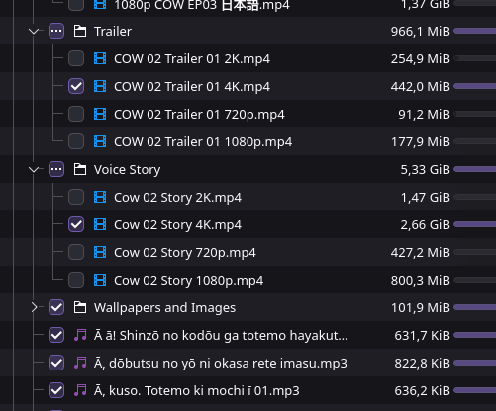496x411 pixels.
Task: Uncheck COW 02 Trailer 01 4K.mp4
Action: click(x=76, y=86)
